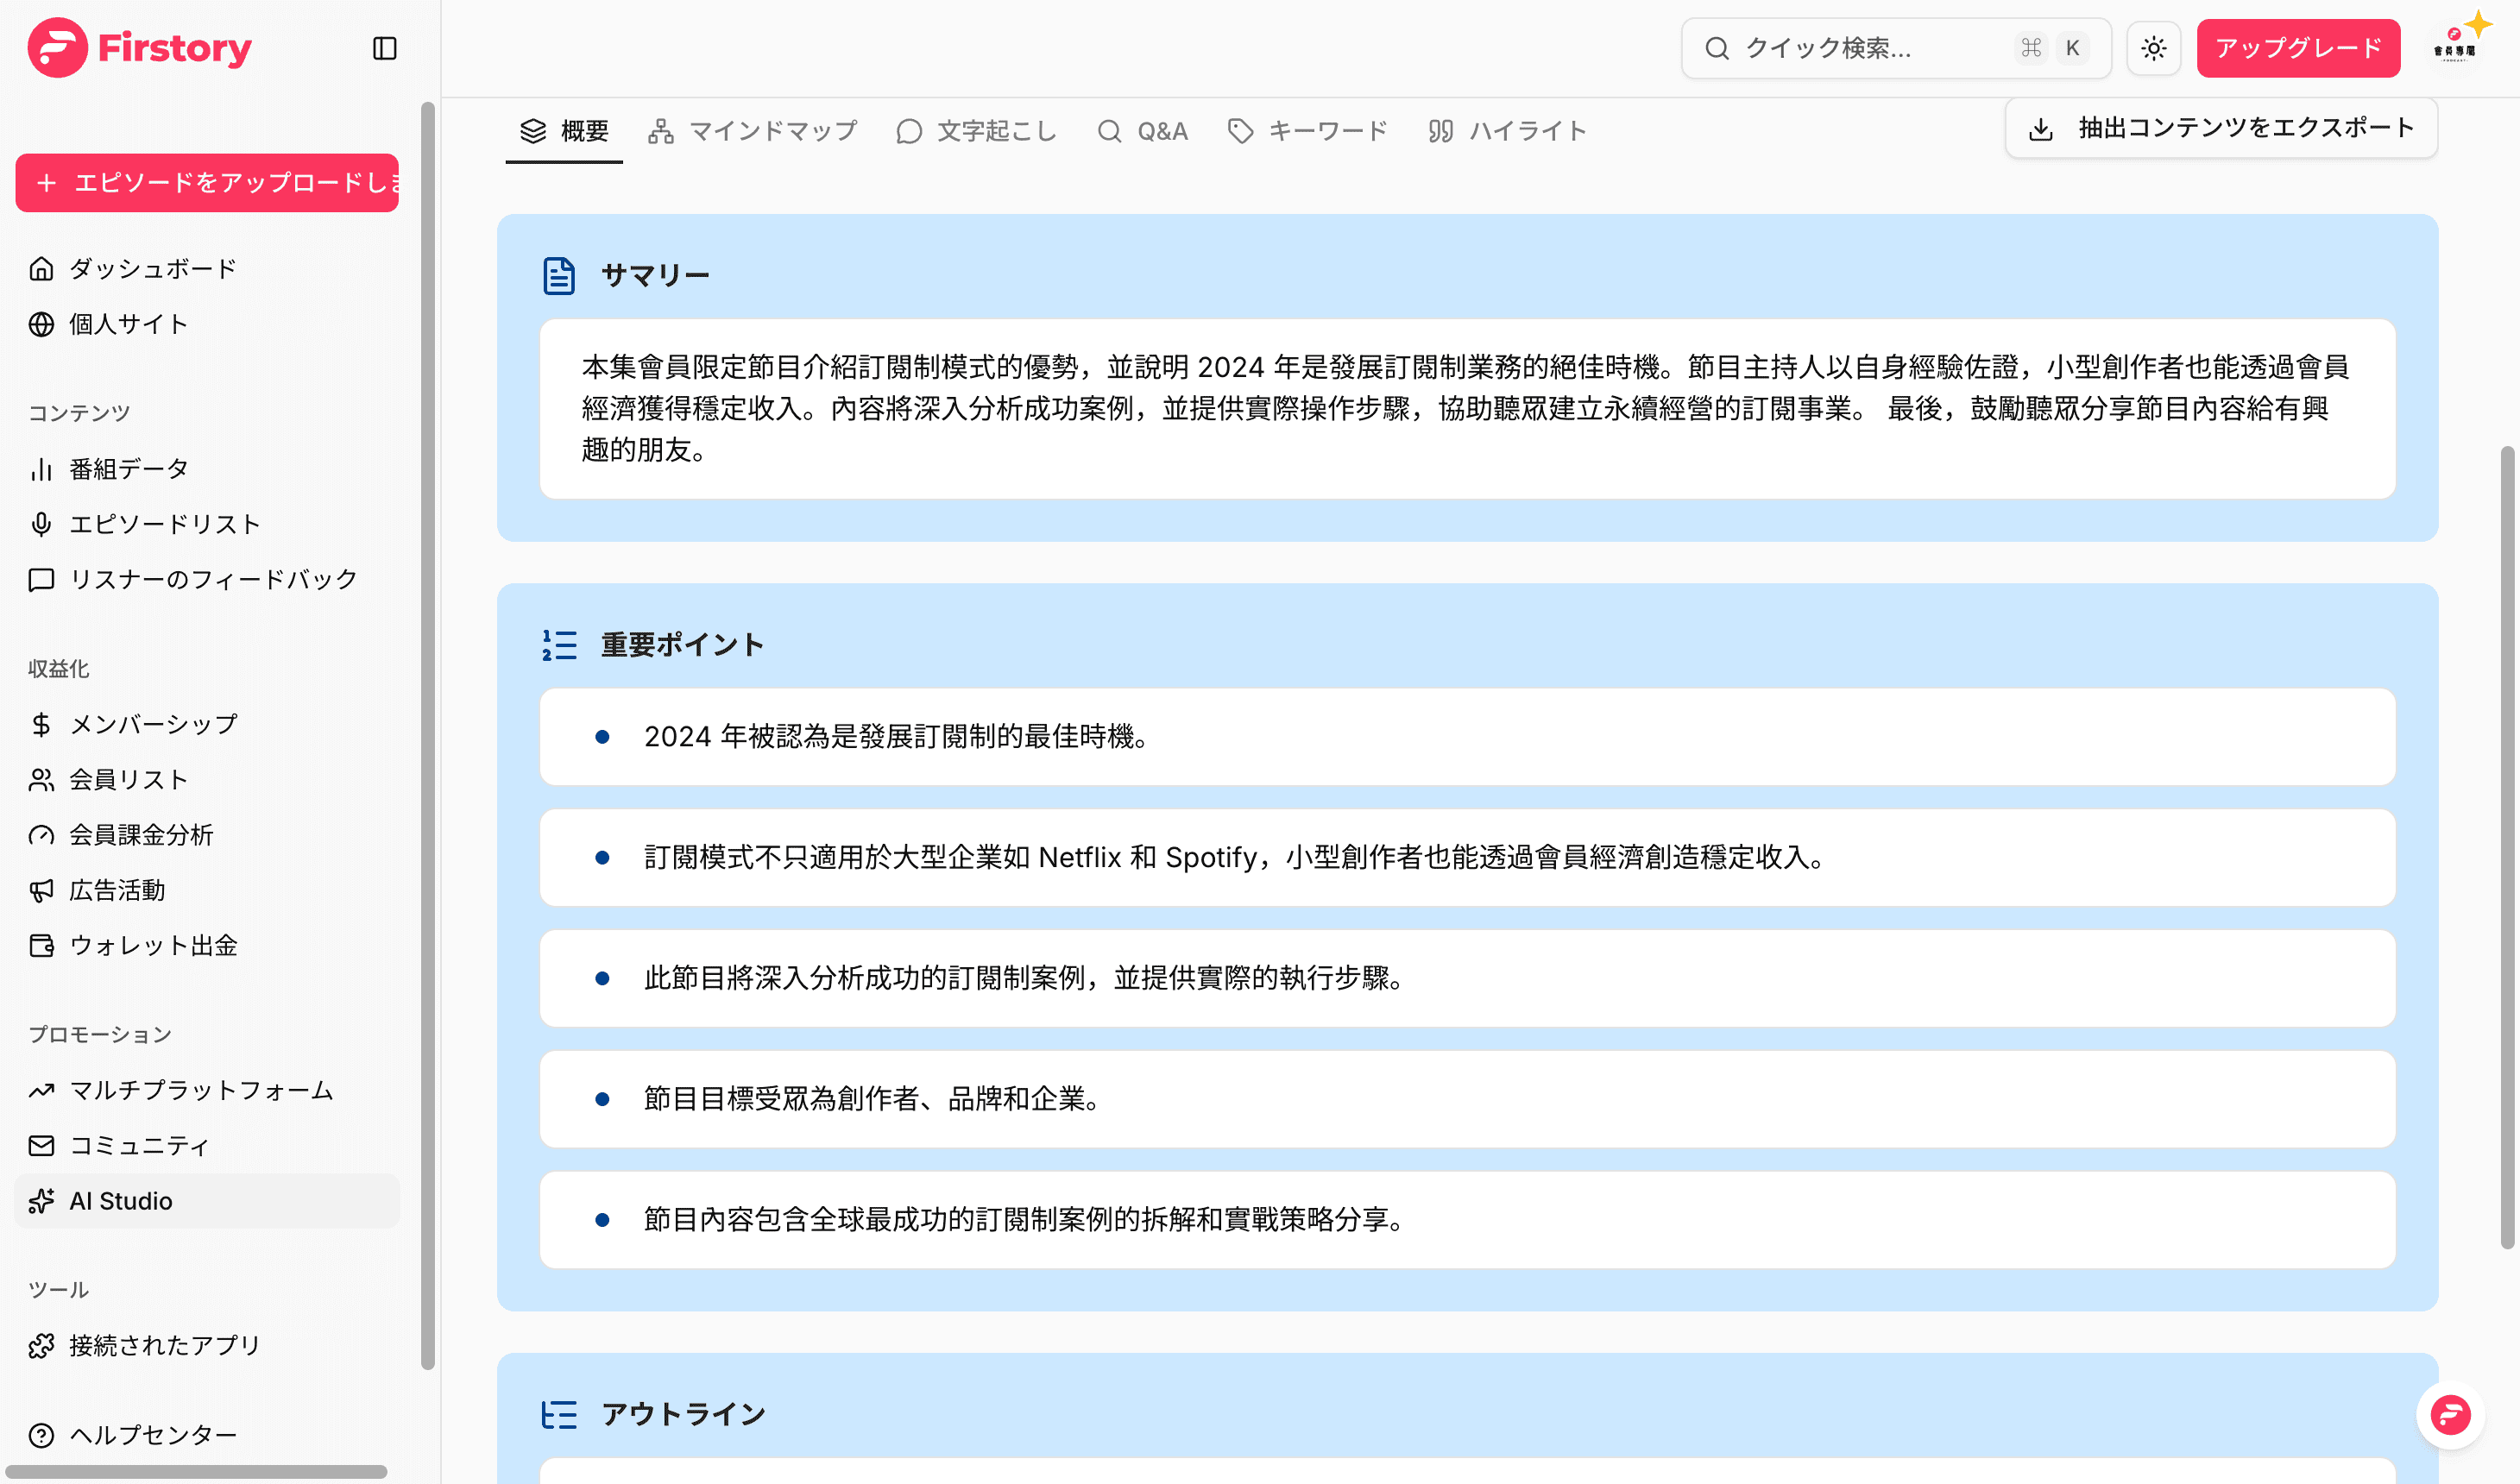This screenshot has width=2520, height=1484.
Task: Click the コミュニティ mail icon
Action: 41,1145
